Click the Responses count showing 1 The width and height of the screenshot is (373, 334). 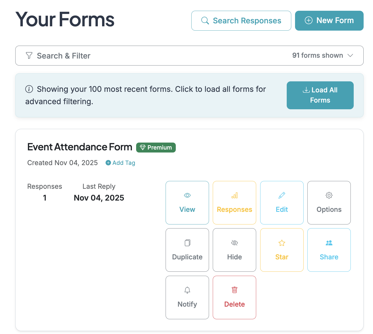point(44,198)
